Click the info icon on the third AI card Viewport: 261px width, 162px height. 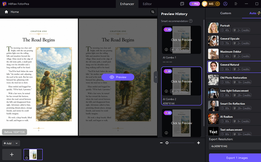(x=166, y=132)
